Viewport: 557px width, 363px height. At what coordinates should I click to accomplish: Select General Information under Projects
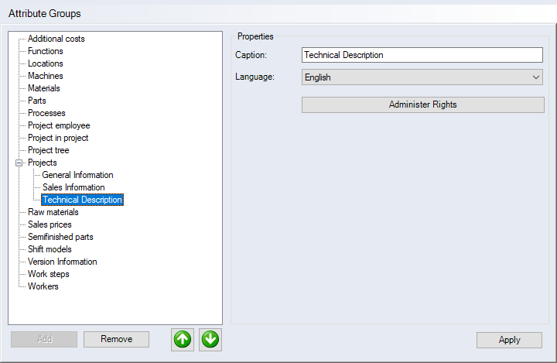[77, 175]
